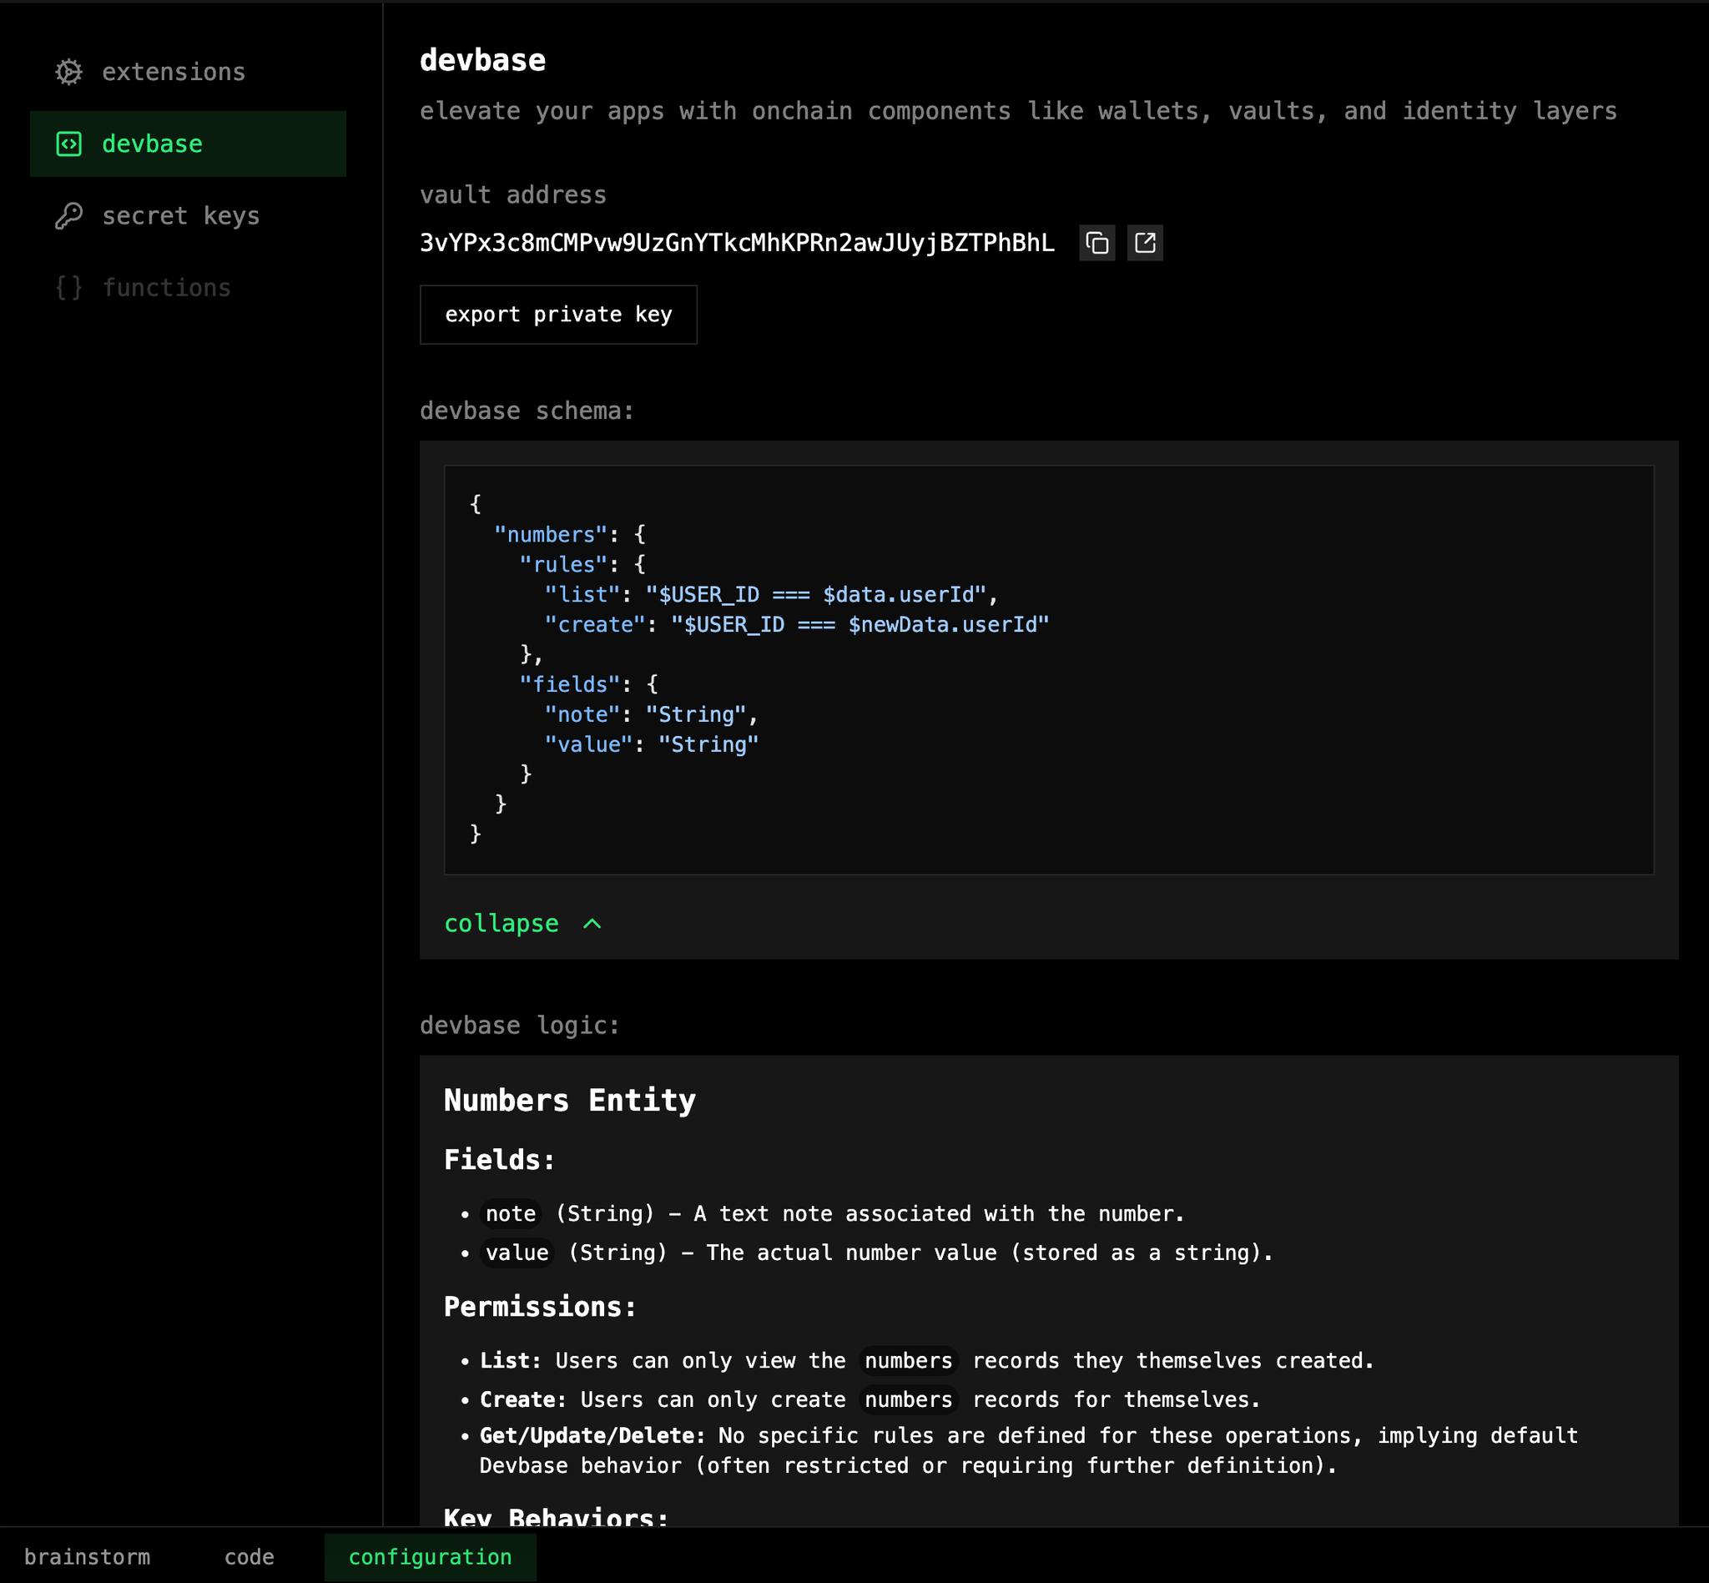Collapse the devbase schema section
The width and height of the screenshot is (1709, 1583).
point(502,924)
